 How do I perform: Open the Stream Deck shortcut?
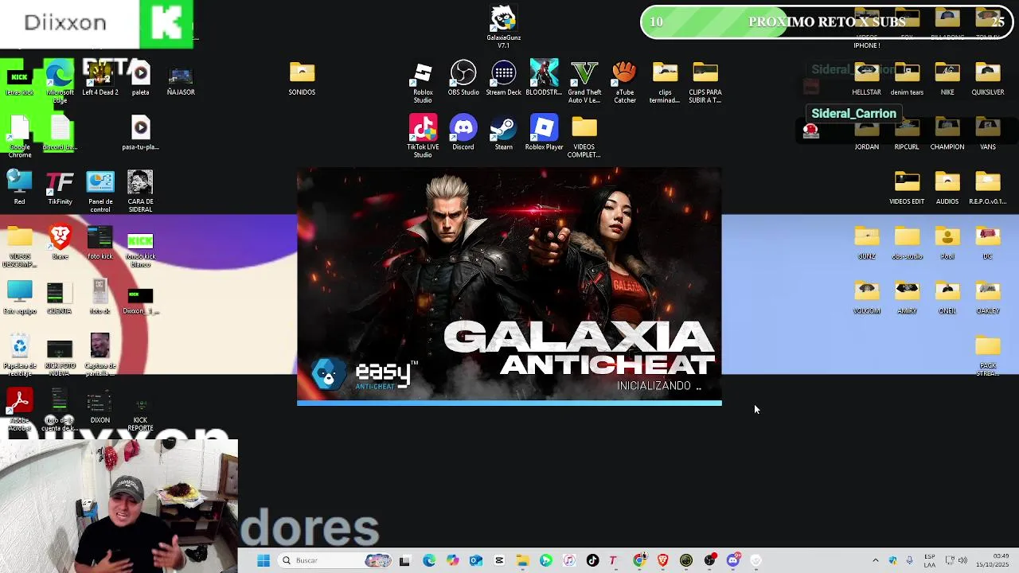(x=503, y=79)
